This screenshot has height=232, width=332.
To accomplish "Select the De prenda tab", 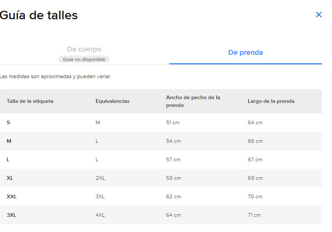I will (245, 53).
